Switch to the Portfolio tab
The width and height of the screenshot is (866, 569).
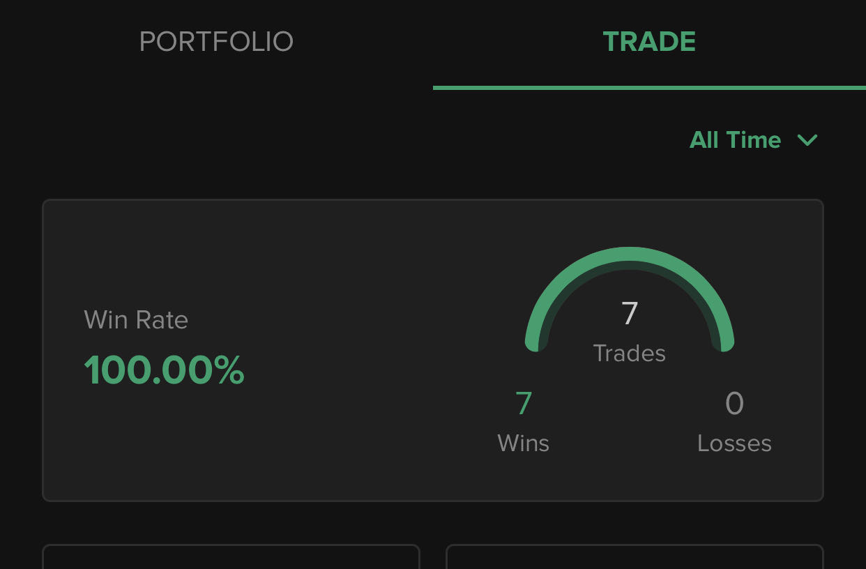tap(216, 42)
